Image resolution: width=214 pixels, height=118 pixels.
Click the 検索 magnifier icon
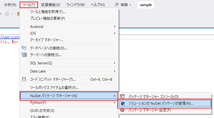pos(116,5)
